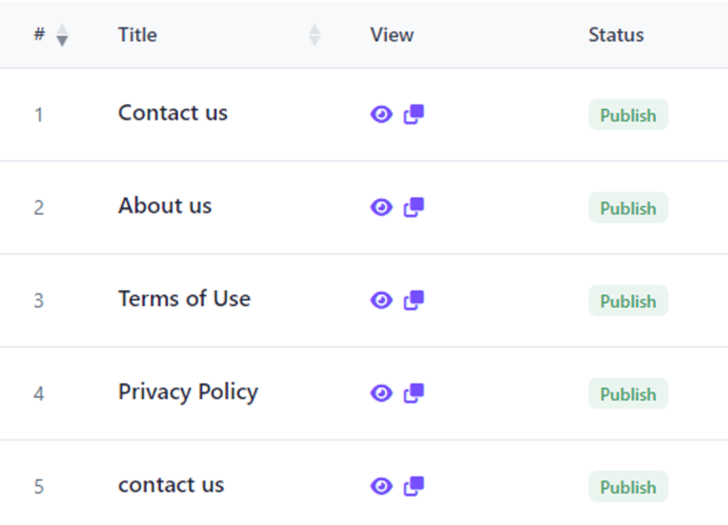The height and width of the screenshot is (525, 728).
Task: Show preview of the Terms of Use page
Action: 381,300
